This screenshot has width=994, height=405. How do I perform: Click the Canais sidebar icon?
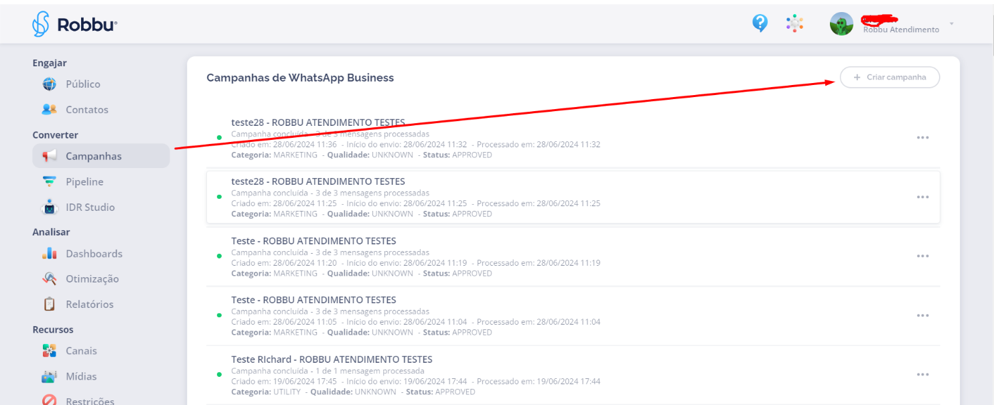[x=50, y=351]
